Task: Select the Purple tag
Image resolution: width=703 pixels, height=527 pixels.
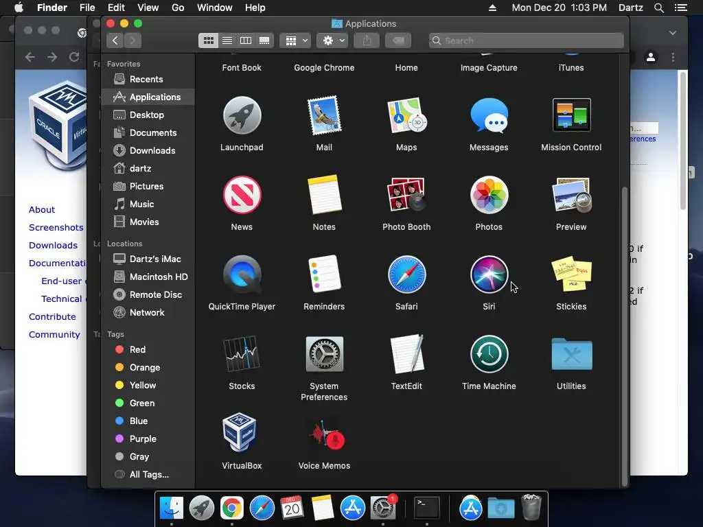Action: 148,439
